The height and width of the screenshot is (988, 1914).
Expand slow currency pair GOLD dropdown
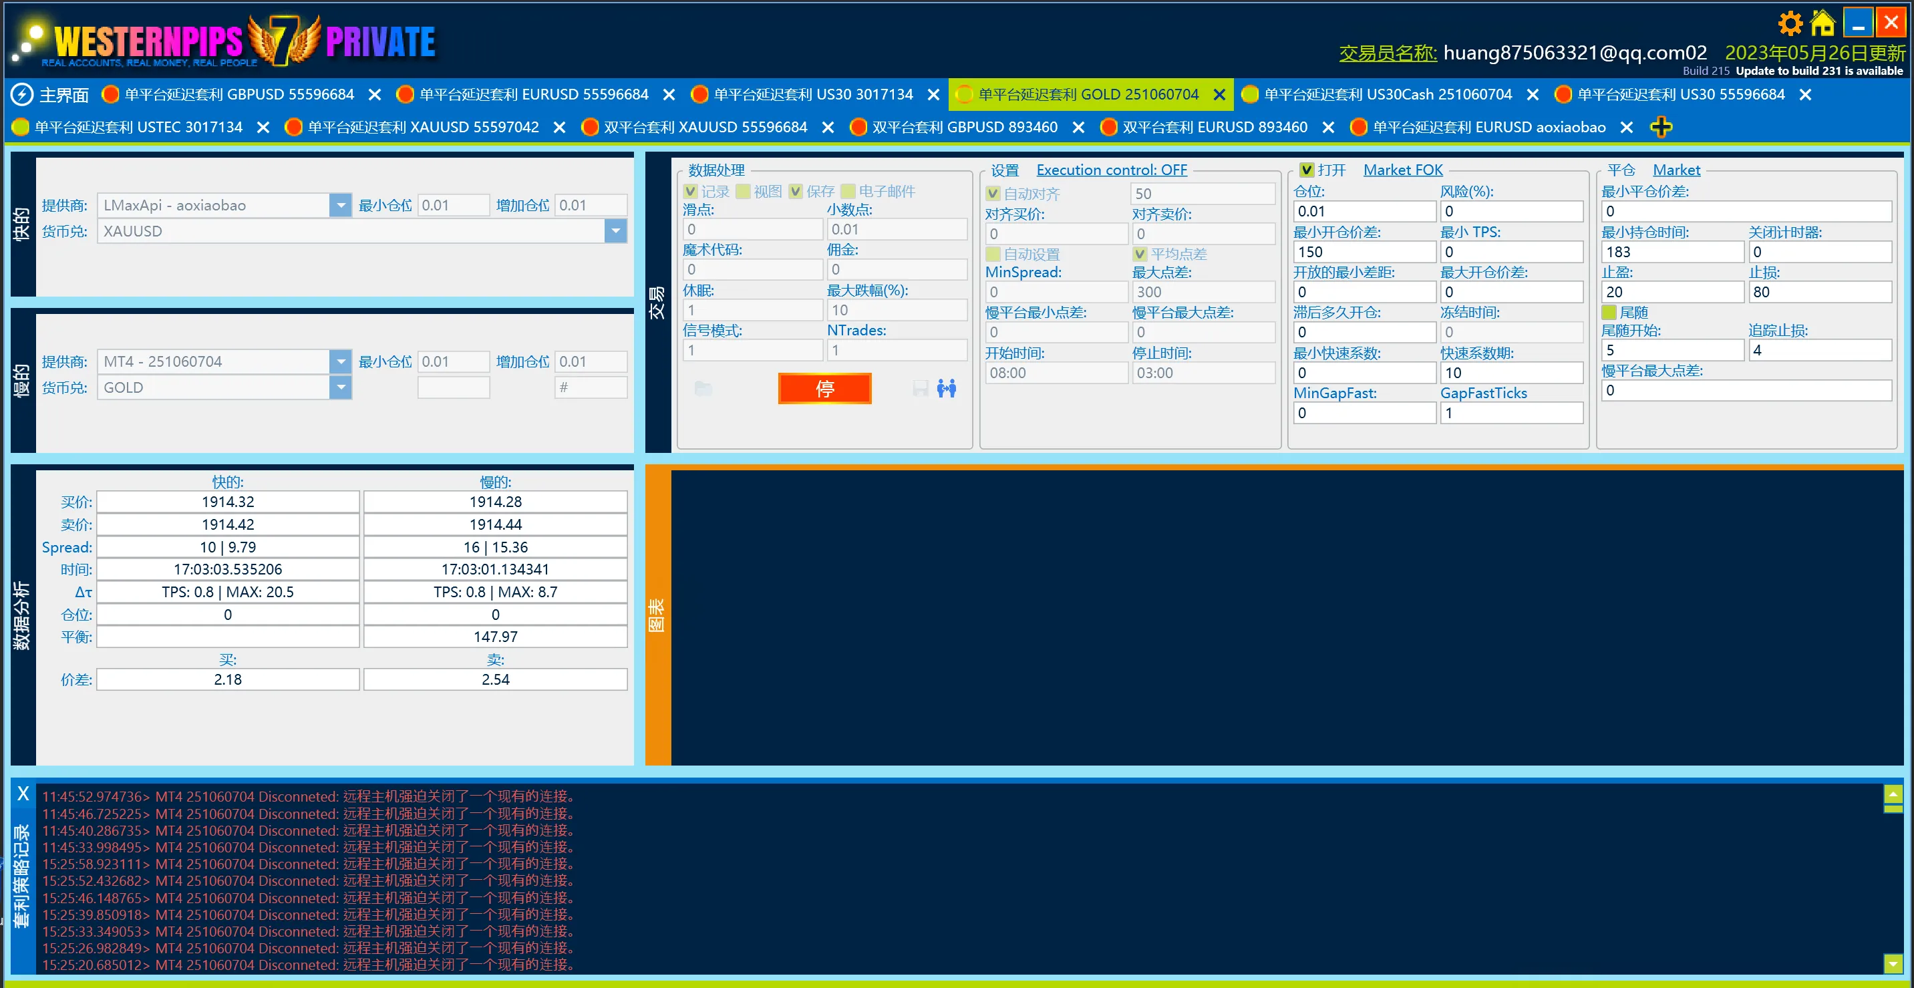340,387
